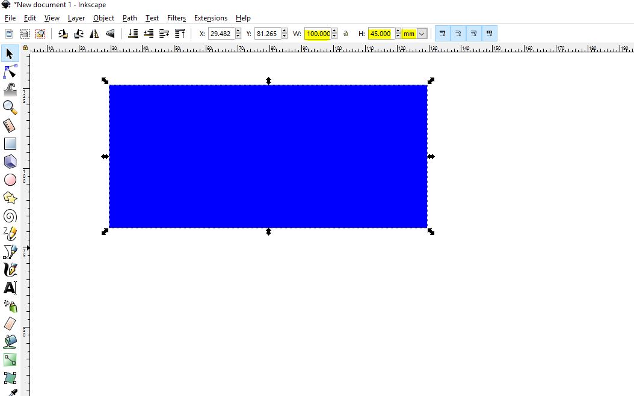This screenshot has width=634, height=396.
Task: Decrease the Y position spinner value
Action: point(285,37)
